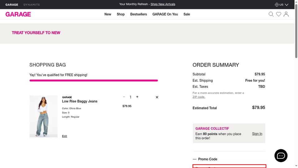Click the TBD taxes value
Image resolution: width=298 pixels, height=168 pixels.
261,86
